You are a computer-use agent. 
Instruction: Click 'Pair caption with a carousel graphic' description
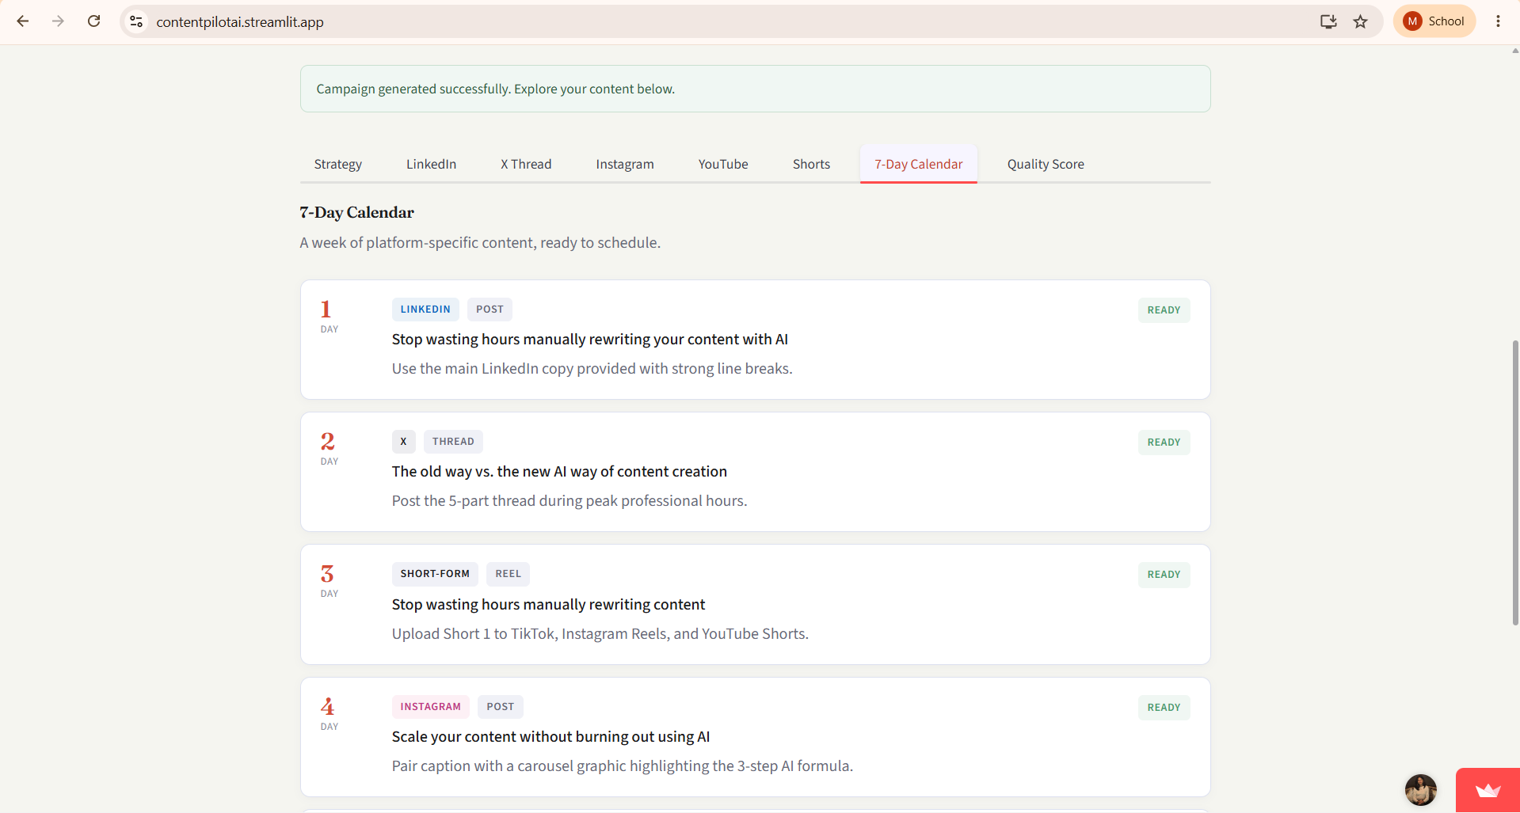623,766
